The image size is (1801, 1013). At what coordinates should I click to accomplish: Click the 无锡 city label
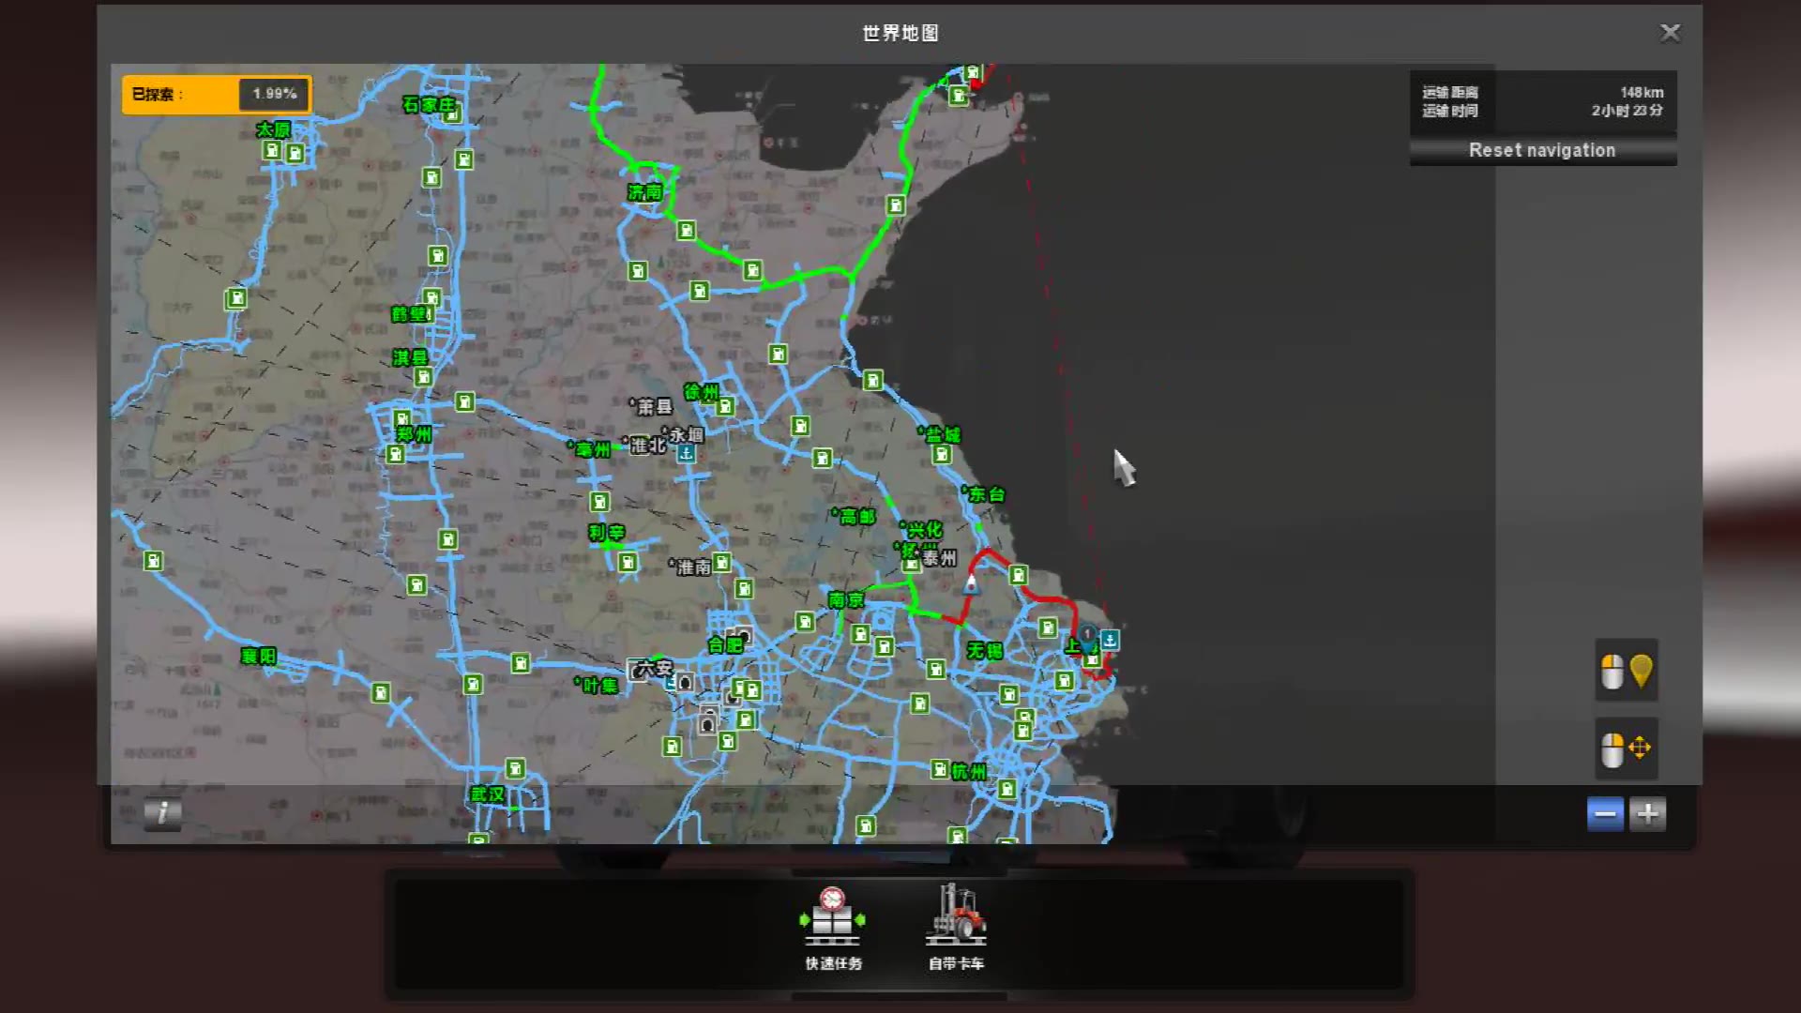pos(985,650)
